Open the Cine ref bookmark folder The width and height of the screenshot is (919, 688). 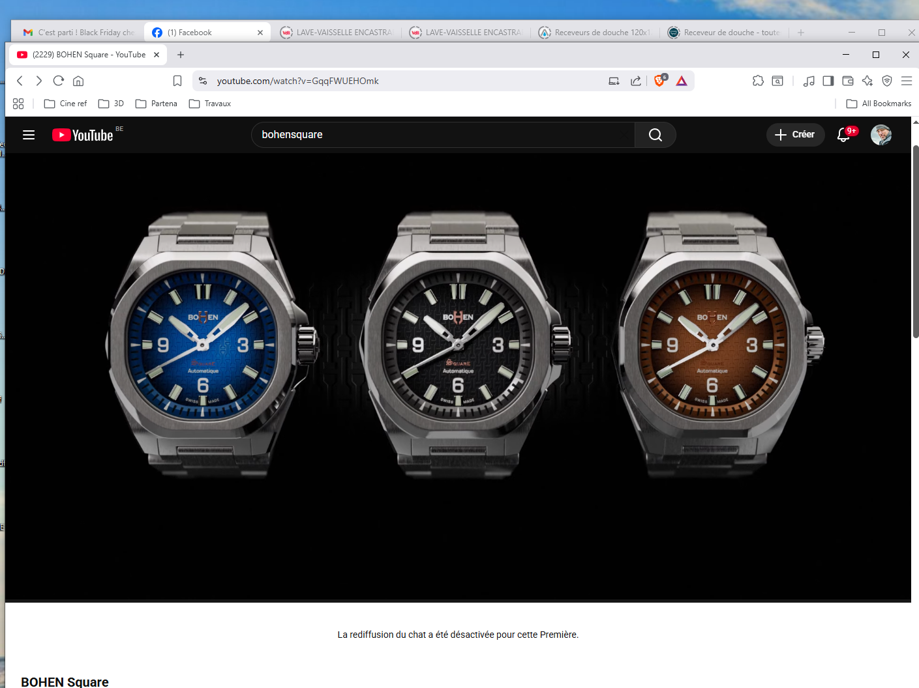[65, 104]
